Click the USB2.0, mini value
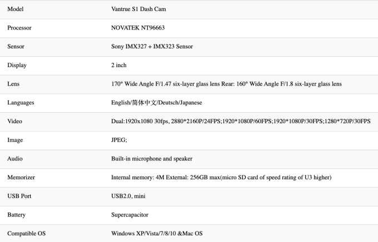This screenshot has width=378, height=242. tap(128, 196)
